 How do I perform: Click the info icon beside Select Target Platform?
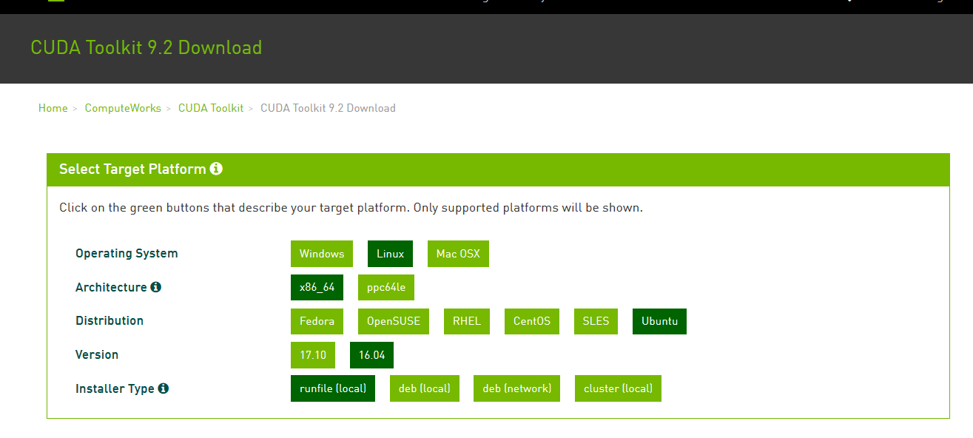[216, 169]
